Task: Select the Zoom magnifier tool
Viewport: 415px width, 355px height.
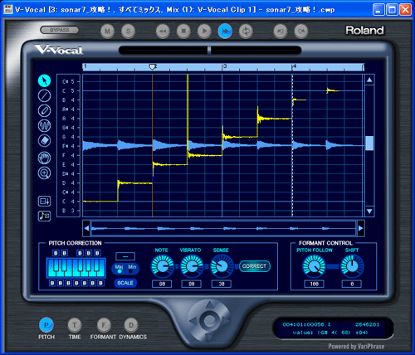Action: point(44,173)
